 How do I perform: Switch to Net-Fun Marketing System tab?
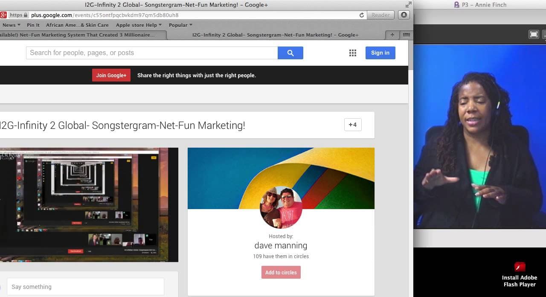point(81,35)
